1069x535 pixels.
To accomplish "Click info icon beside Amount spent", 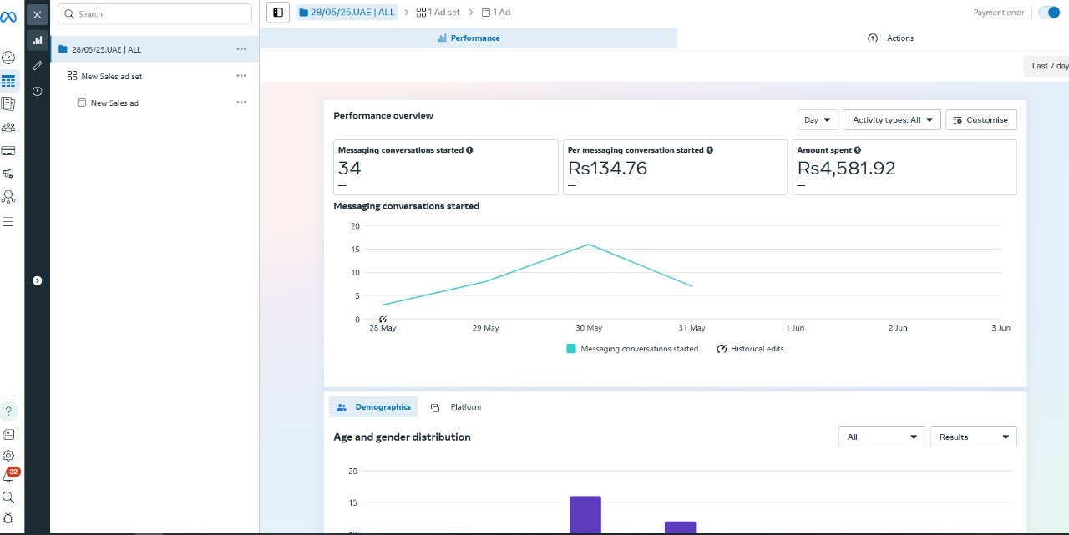I will (x=857, y=150).
